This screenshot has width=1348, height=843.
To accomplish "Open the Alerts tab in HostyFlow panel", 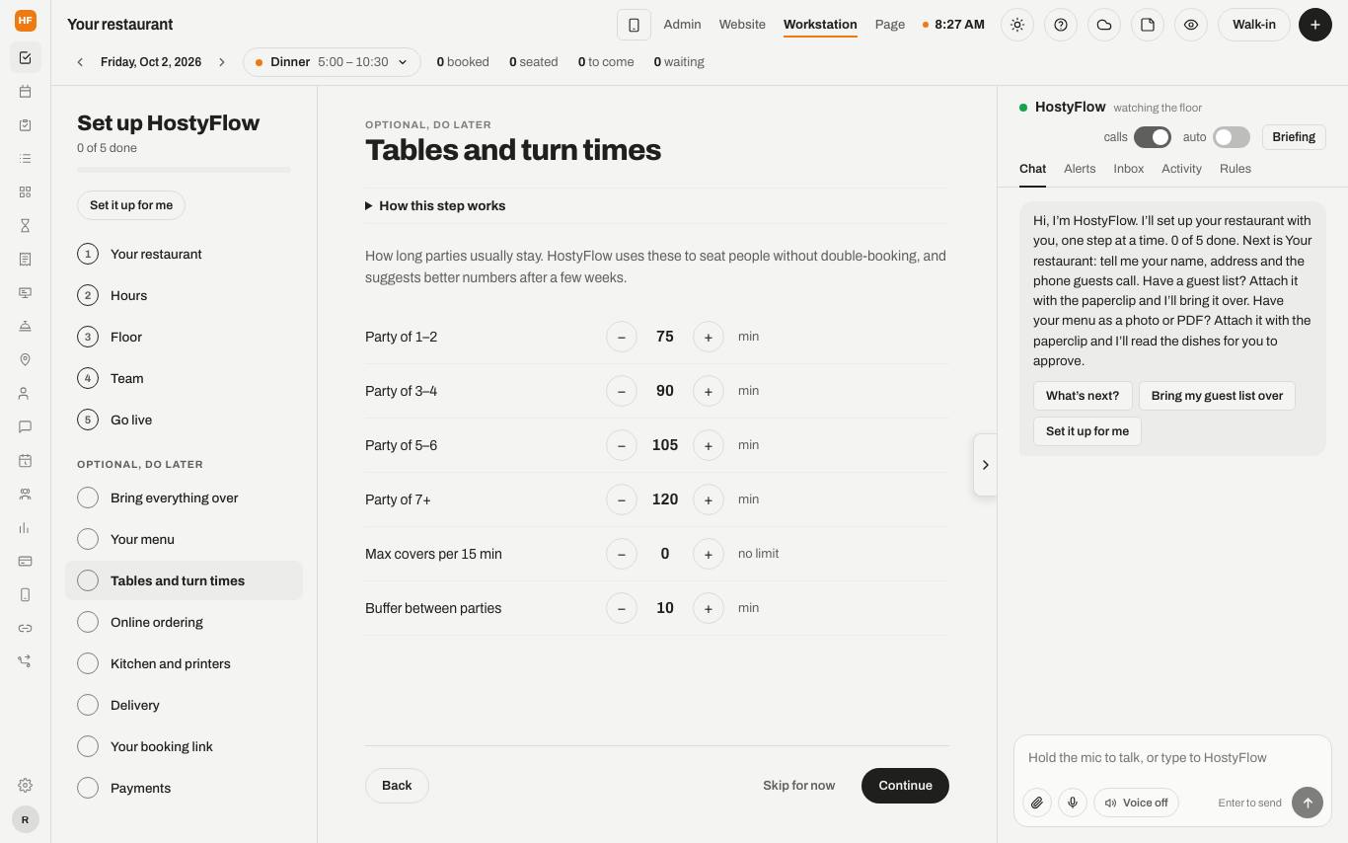I will (x=1080, y=169).
